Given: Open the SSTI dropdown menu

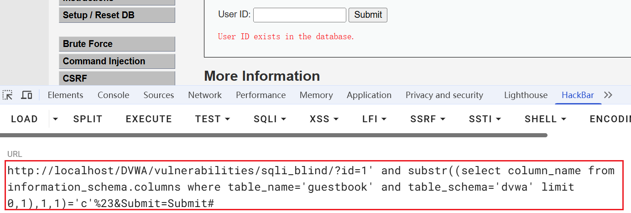Looking at the screenshot, I should tap(485, 119).
